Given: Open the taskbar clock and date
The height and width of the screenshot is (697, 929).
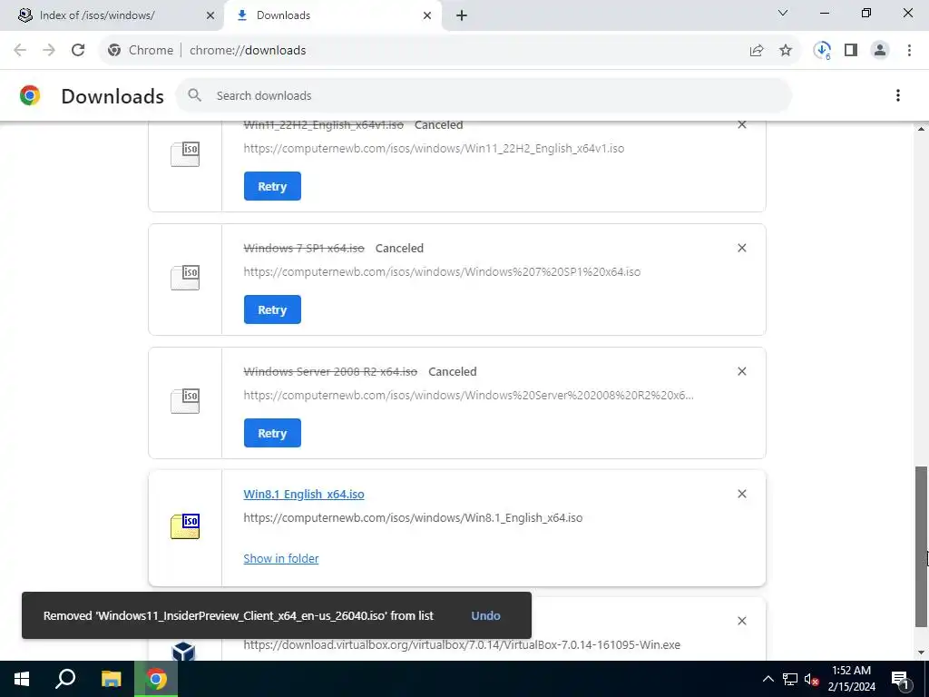Looking at the screenshot, I should [851, 679].
